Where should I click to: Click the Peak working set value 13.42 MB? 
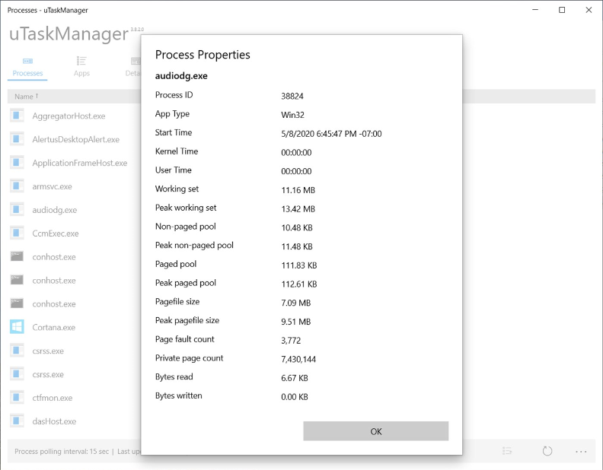(298, 209)
